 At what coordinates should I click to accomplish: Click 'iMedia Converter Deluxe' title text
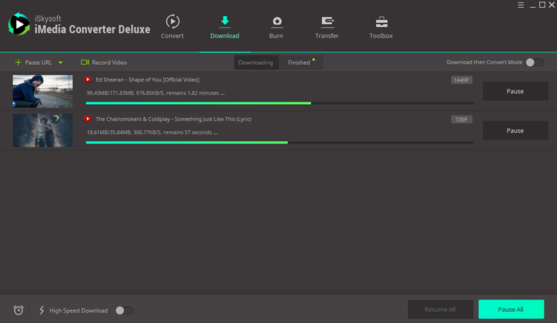click(x=92, y=29)
